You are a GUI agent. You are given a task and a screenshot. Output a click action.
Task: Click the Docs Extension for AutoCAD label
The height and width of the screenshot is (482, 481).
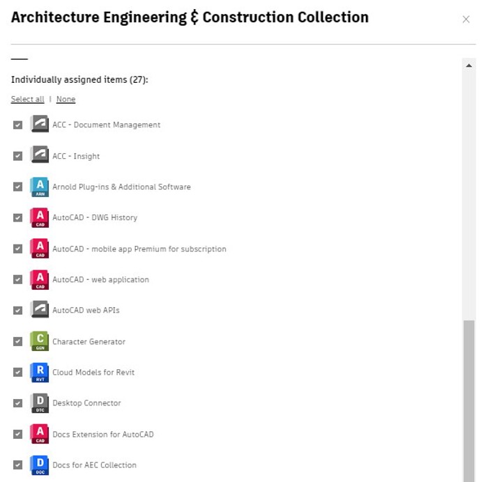coord(103,435)
